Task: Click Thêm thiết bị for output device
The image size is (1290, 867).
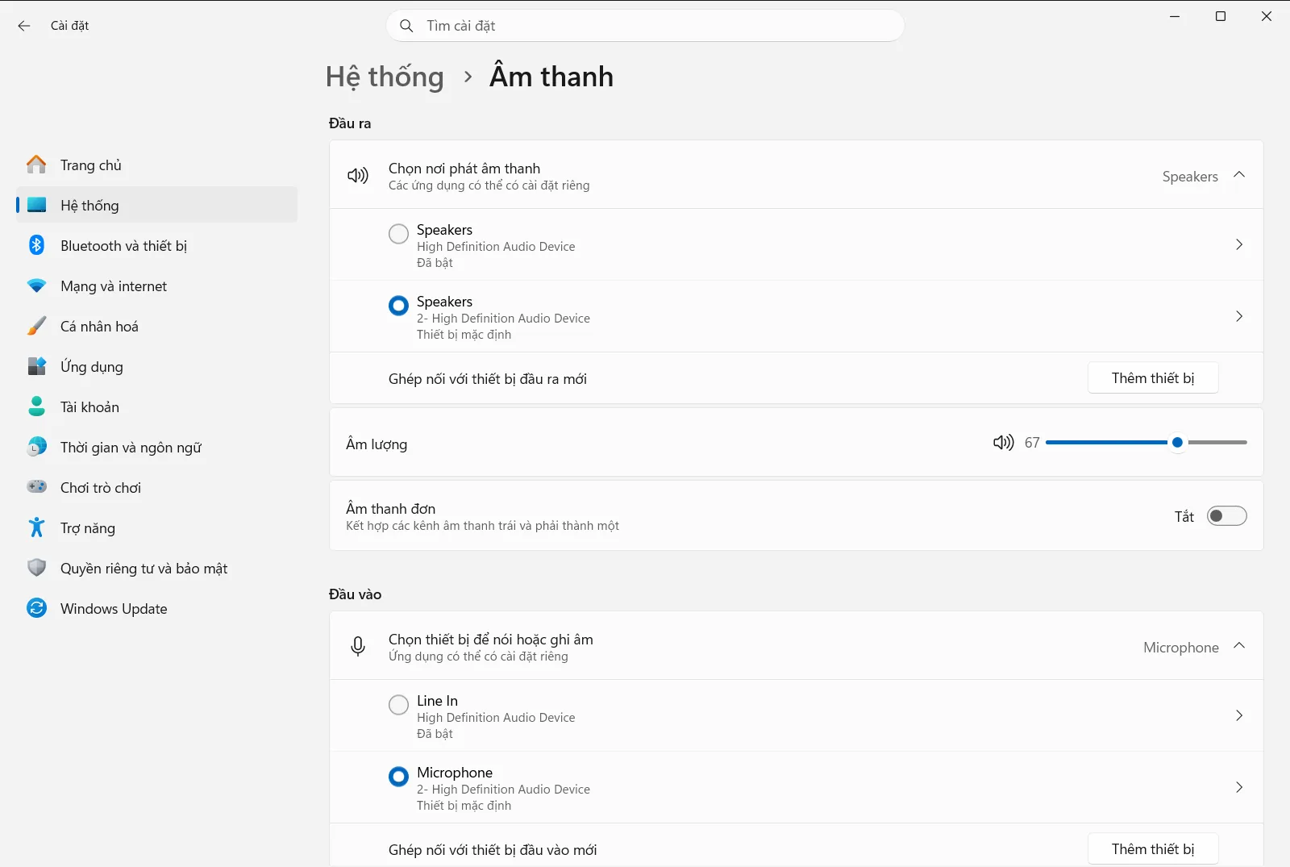Action: (x=1153, y=378)
